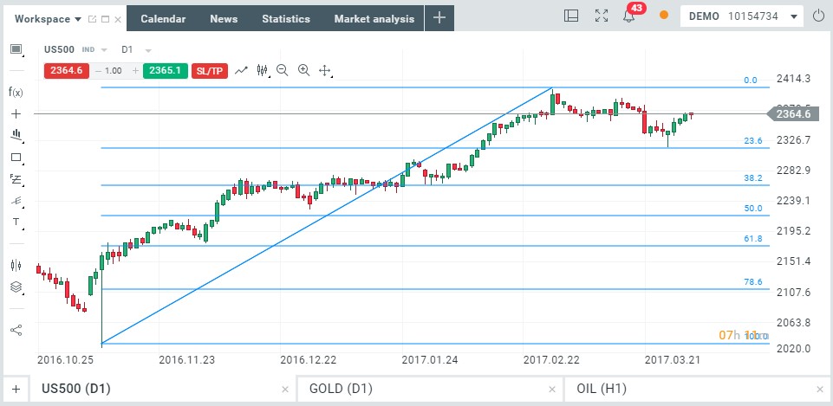Switch to the Market analysis tab
The height and width of the screenshot is (406, 833).
(x=374, y=18)
